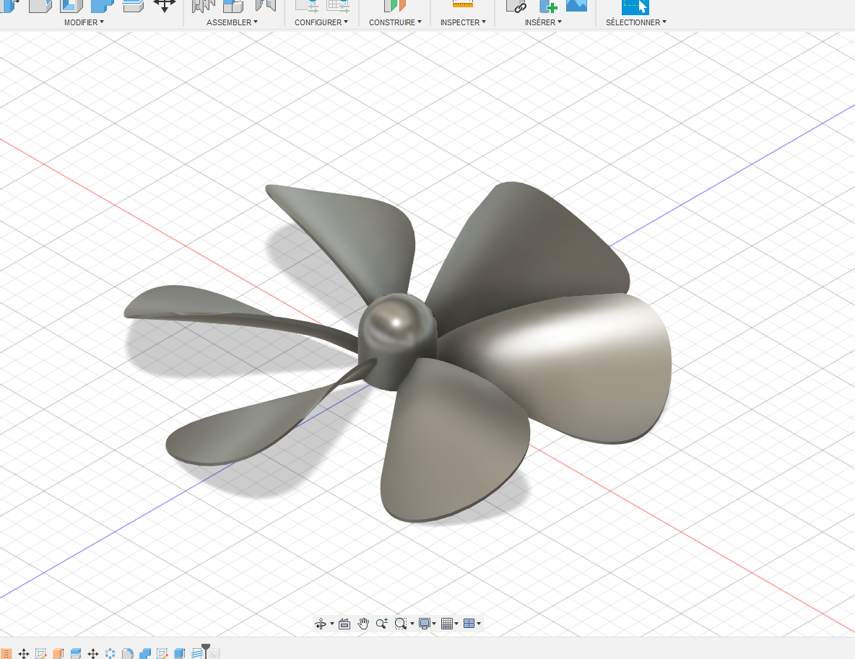Click the blue image insert icon
The width and height of the screenshot is (855, 659).
tap(576, 6)
